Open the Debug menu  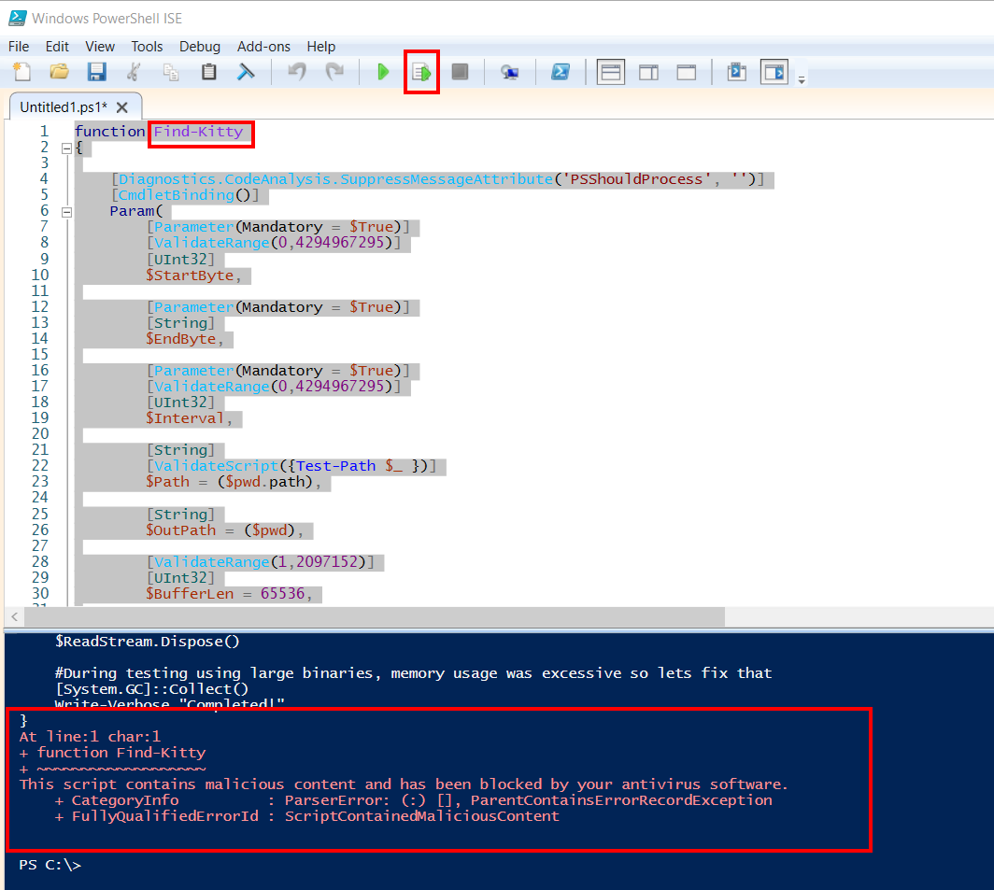[200, 47]
